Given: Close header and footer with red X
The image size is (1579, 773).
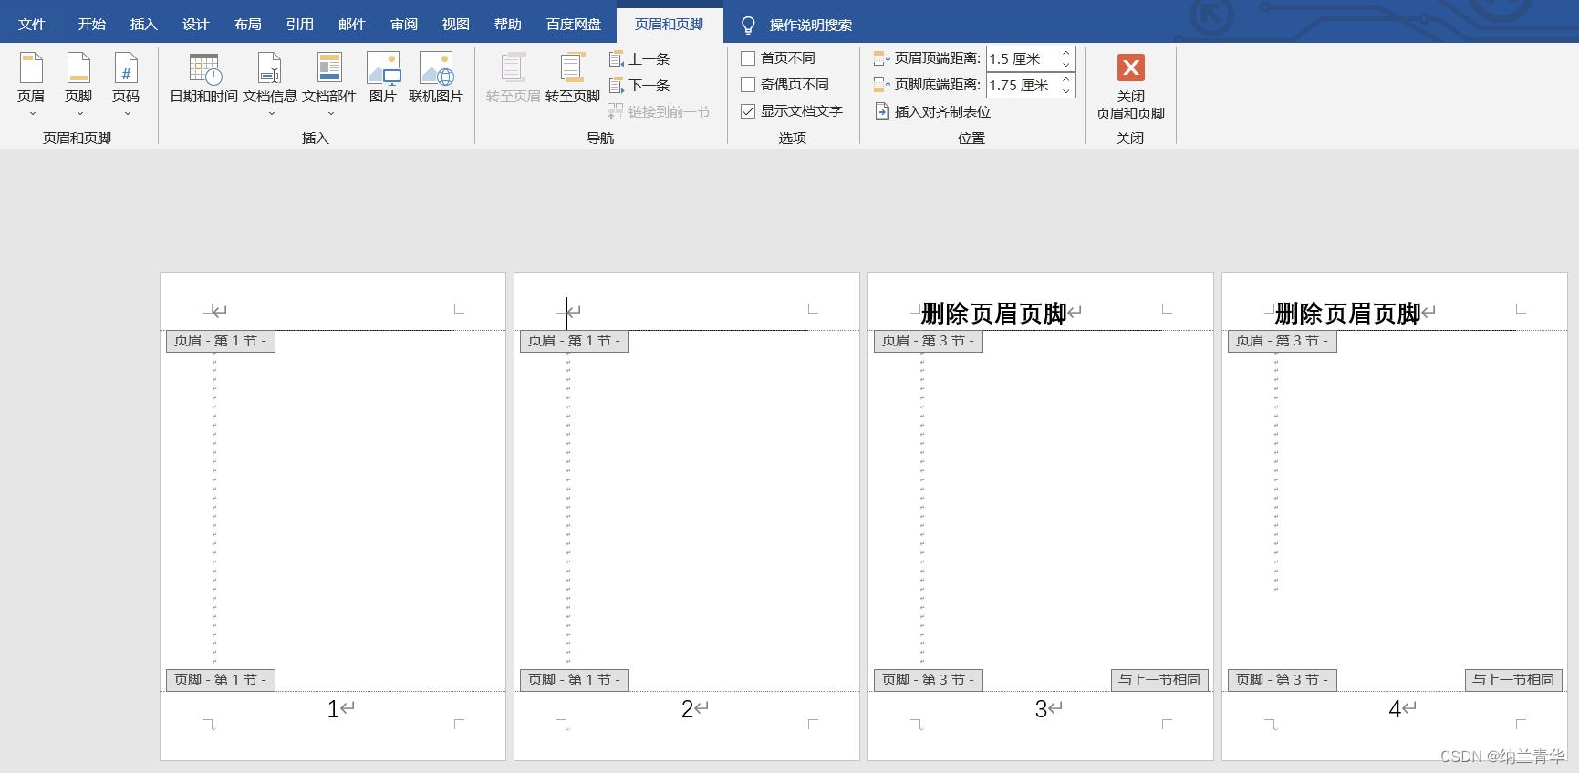Looking at the screenshot, I should pyautogui.click(x=1131, y=67).
